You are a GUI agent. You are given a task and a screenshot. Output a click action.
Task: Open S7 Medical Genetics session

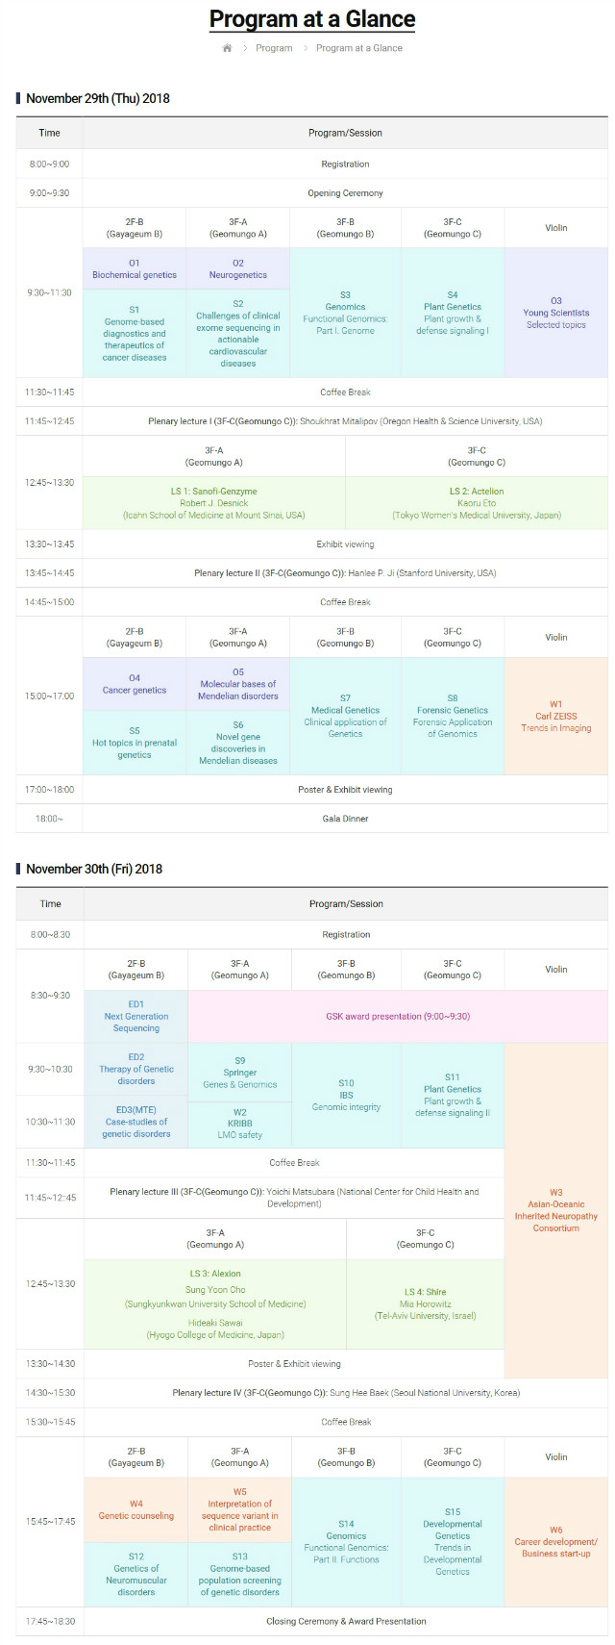coord(345,716)
